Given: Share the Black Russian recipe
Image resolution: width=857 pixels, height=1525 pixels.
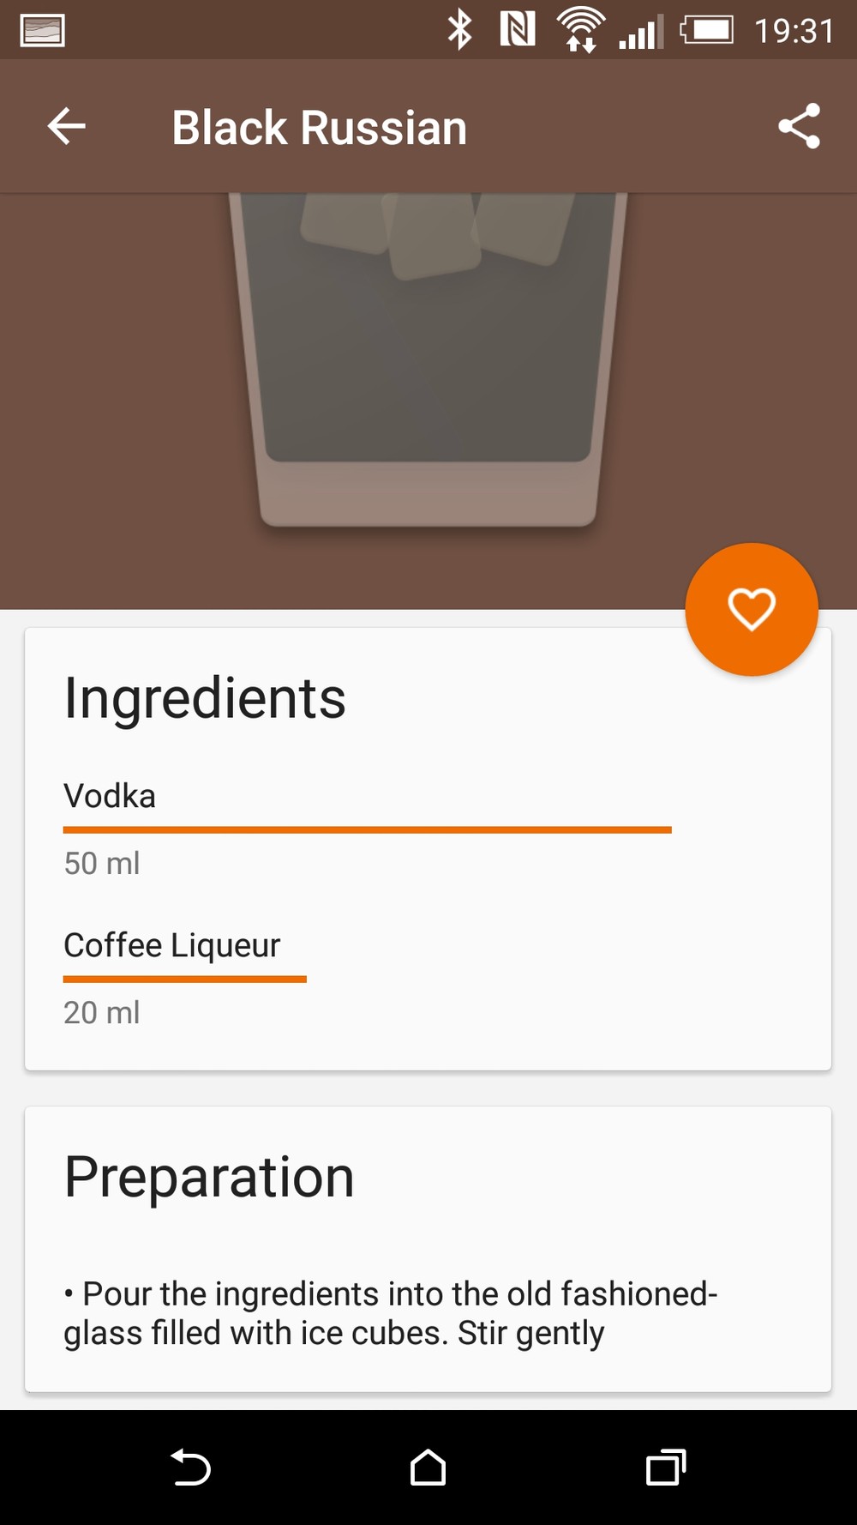Looking at the screenshot, I should (x=799, y=127).
